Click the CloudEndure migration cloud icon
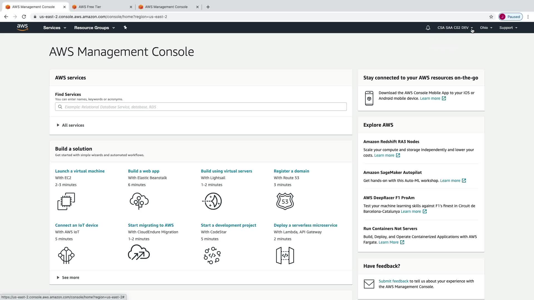Screen dimensions: 534x300 (139, 252)
